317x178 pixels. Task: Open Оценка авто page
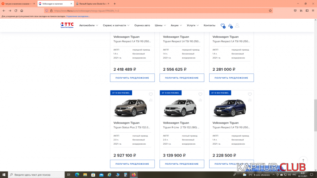(x=142, y=25)
